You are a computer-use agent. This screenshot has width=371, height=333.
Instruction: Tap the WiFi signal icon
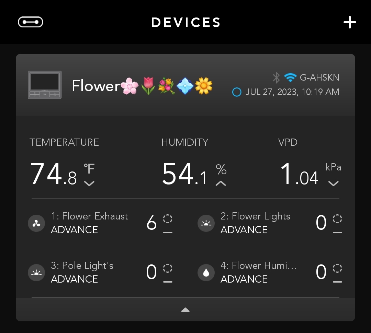290,78
